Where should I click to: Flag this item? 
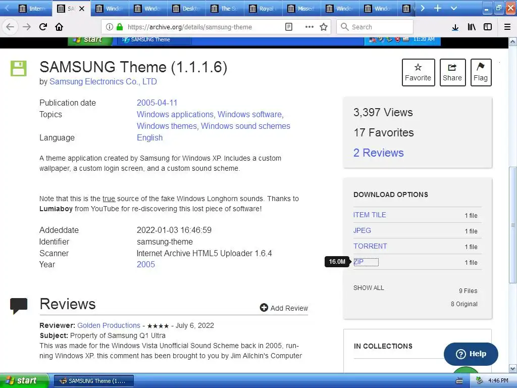(x=481, y=73)
